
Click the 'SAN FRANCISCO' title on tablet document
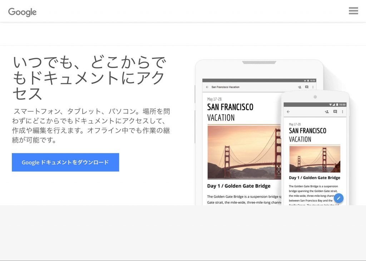(230, 107)
